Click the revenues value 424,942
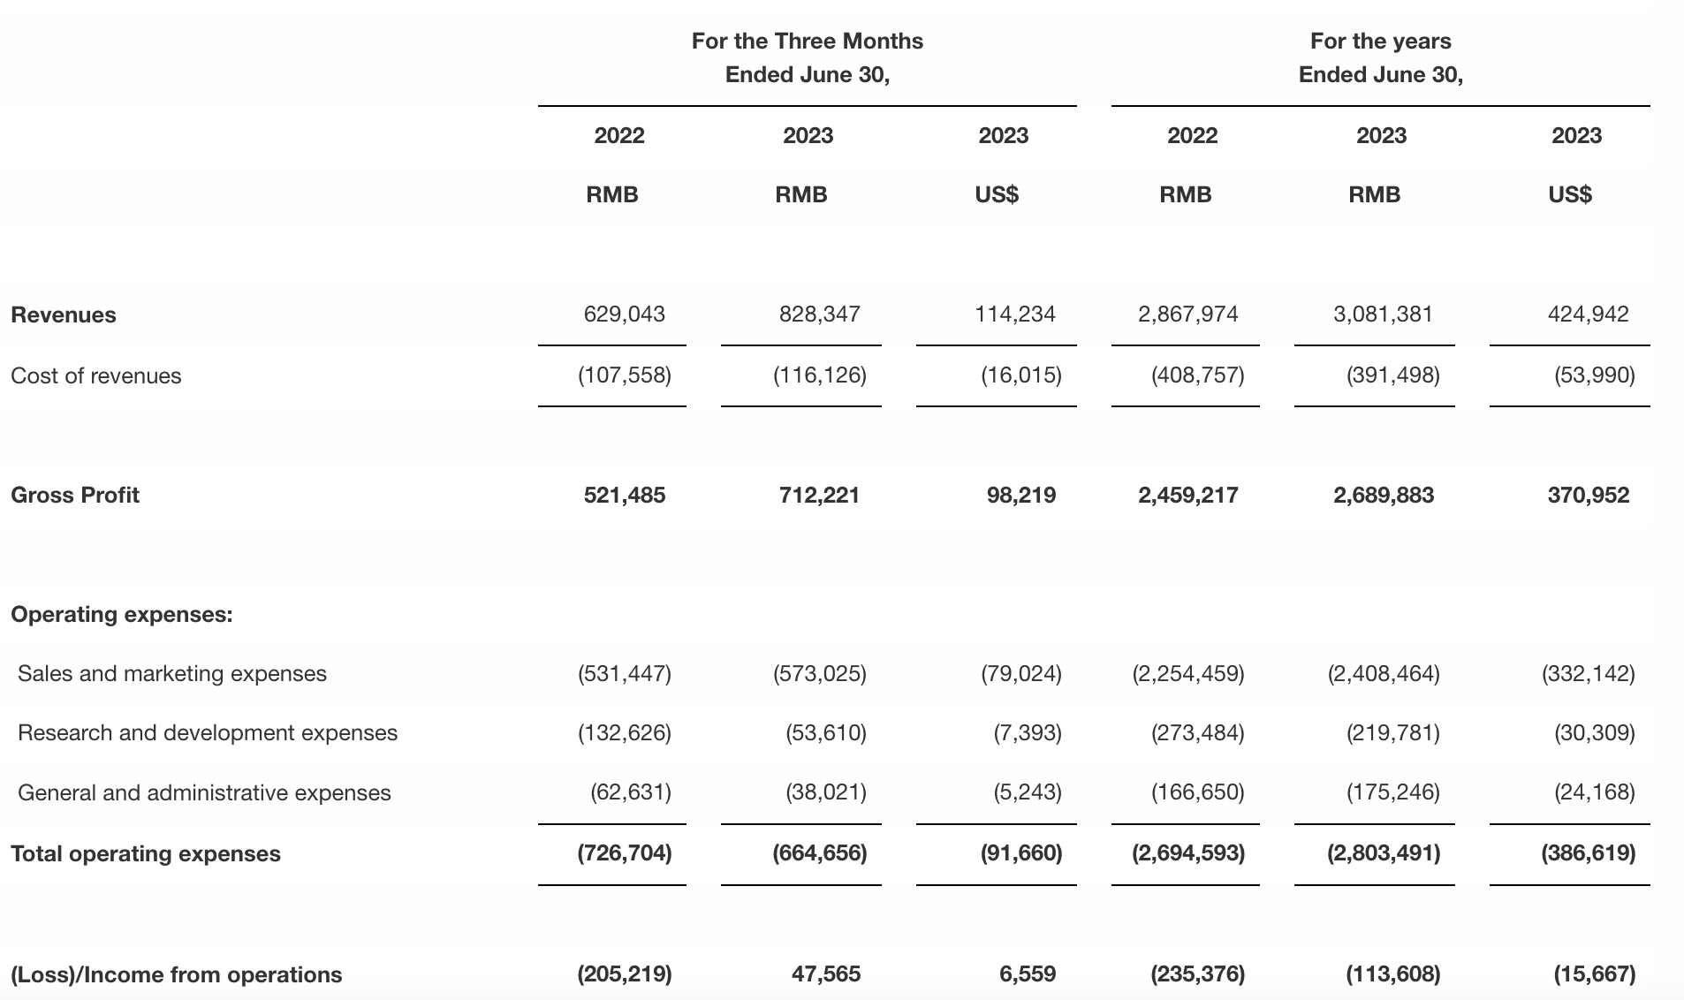The height and width of the screenshot is (1000, 1684). [x=1588, y=314]
